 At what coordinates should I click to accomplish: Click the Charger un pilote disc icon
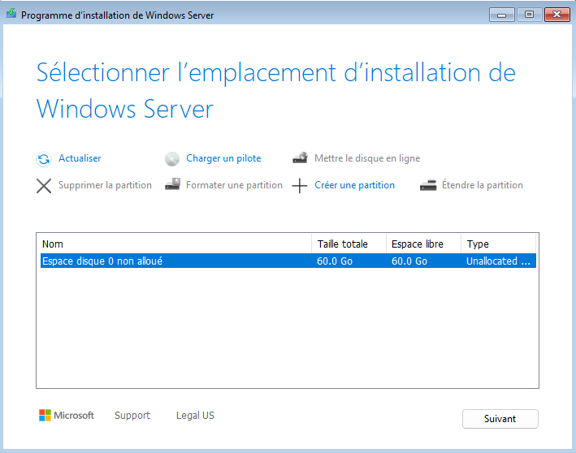point(171,159)
